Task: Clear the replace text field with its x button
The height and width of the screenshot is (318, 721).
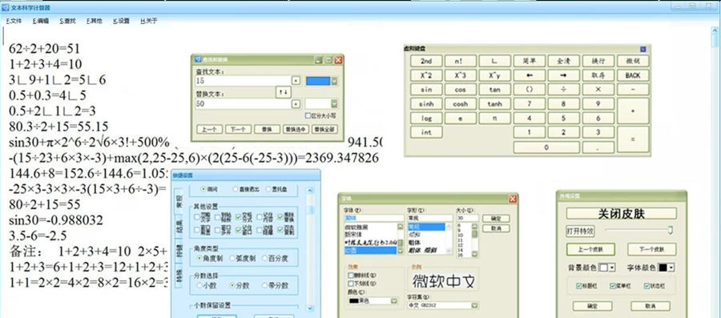Action: coord(296,104)
